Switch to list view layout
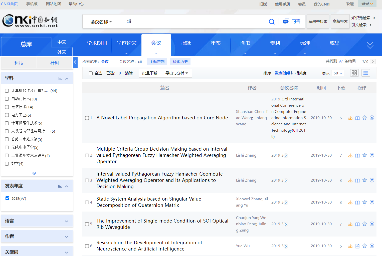The width and height of the screenshot is (382, 256). [x=365, y=73]
